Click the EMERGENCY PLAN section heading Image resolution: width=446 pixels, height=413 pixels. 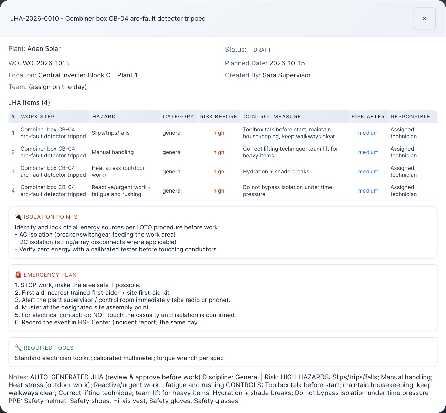coord(50,275)
